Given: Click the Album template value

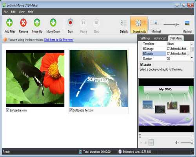Looking at the screenshot, I should pos(171,44).
